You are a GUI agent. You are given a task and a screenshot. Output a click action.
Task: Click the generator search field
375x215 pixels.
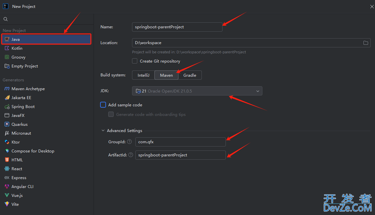tap(47, 19)
